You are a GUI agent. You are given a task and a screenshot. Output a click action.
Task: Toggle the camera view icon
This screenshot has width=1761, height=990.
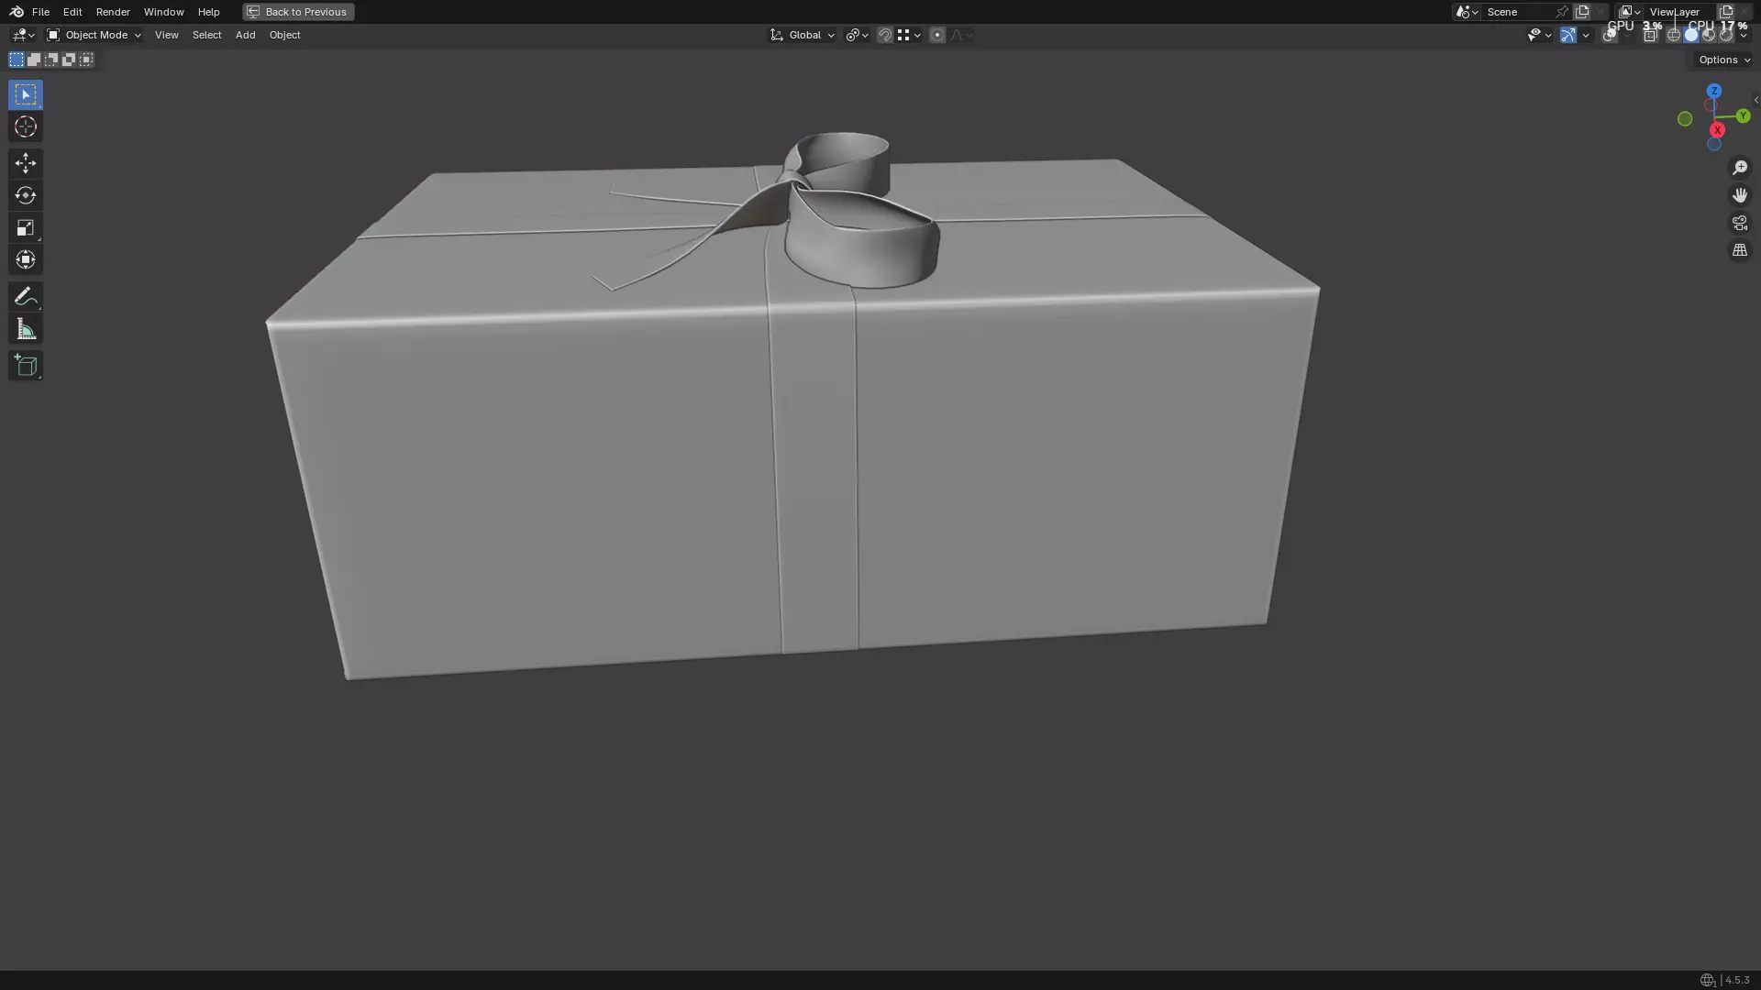tap(1740, 223)
